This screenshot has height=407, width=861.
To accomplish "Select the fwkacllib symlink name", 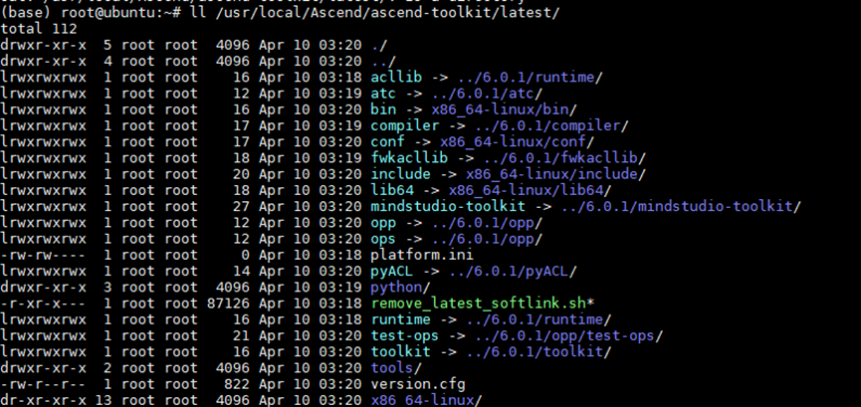I will pos(410,158).
